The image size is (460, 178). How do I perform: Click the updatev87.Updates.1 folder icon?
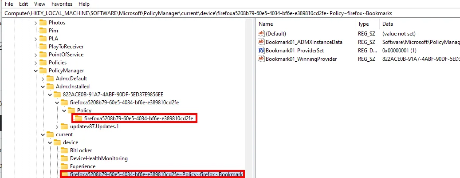click(64, 127)
